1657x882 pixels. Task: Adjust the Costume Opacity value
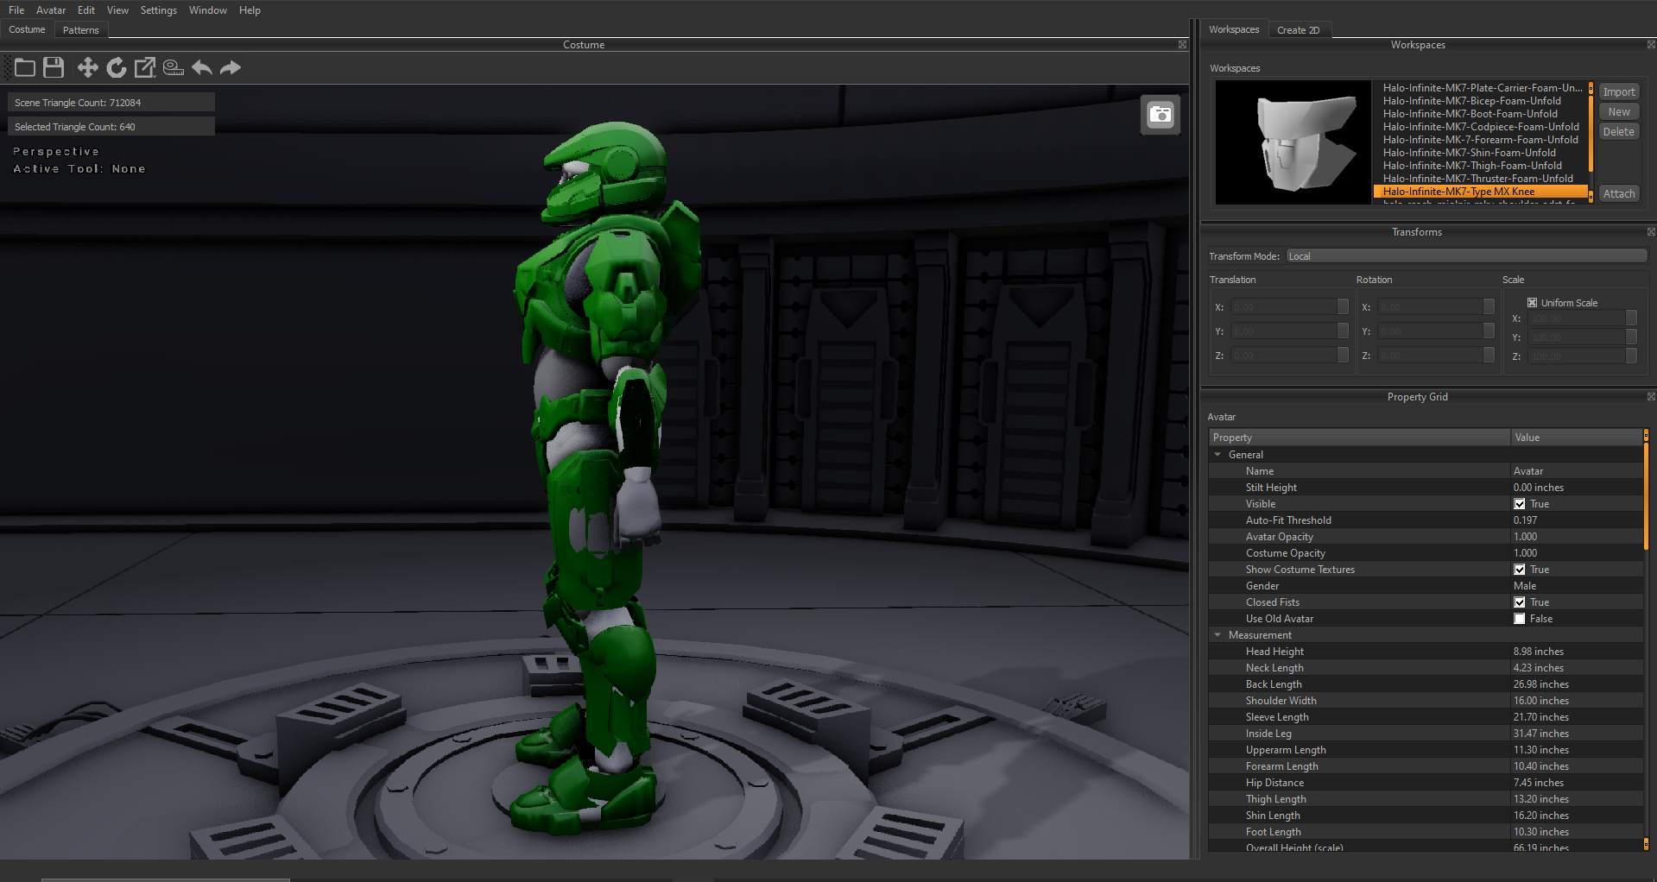[1577, 553]
